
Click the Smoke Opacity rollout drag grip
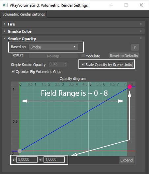tap(141, 38)
